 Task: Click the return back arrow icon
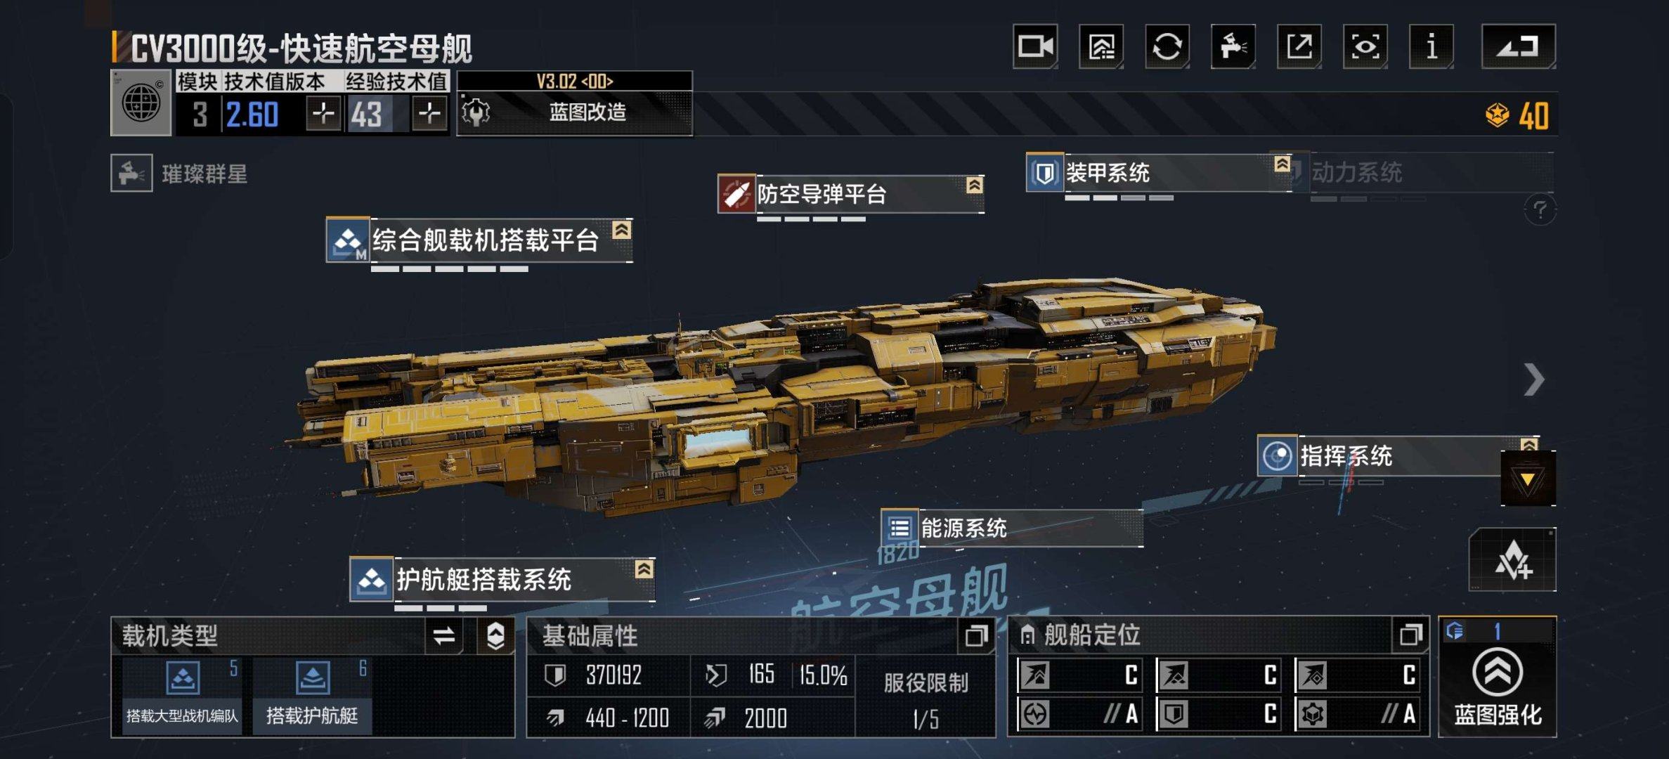[1519, 46]
